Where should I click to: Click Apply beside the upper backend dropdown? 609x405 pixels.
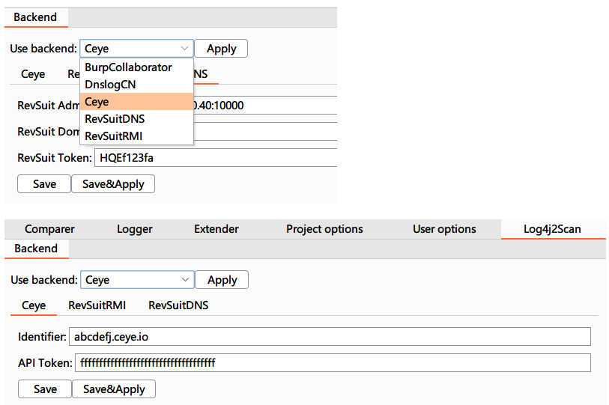(221, 49)
